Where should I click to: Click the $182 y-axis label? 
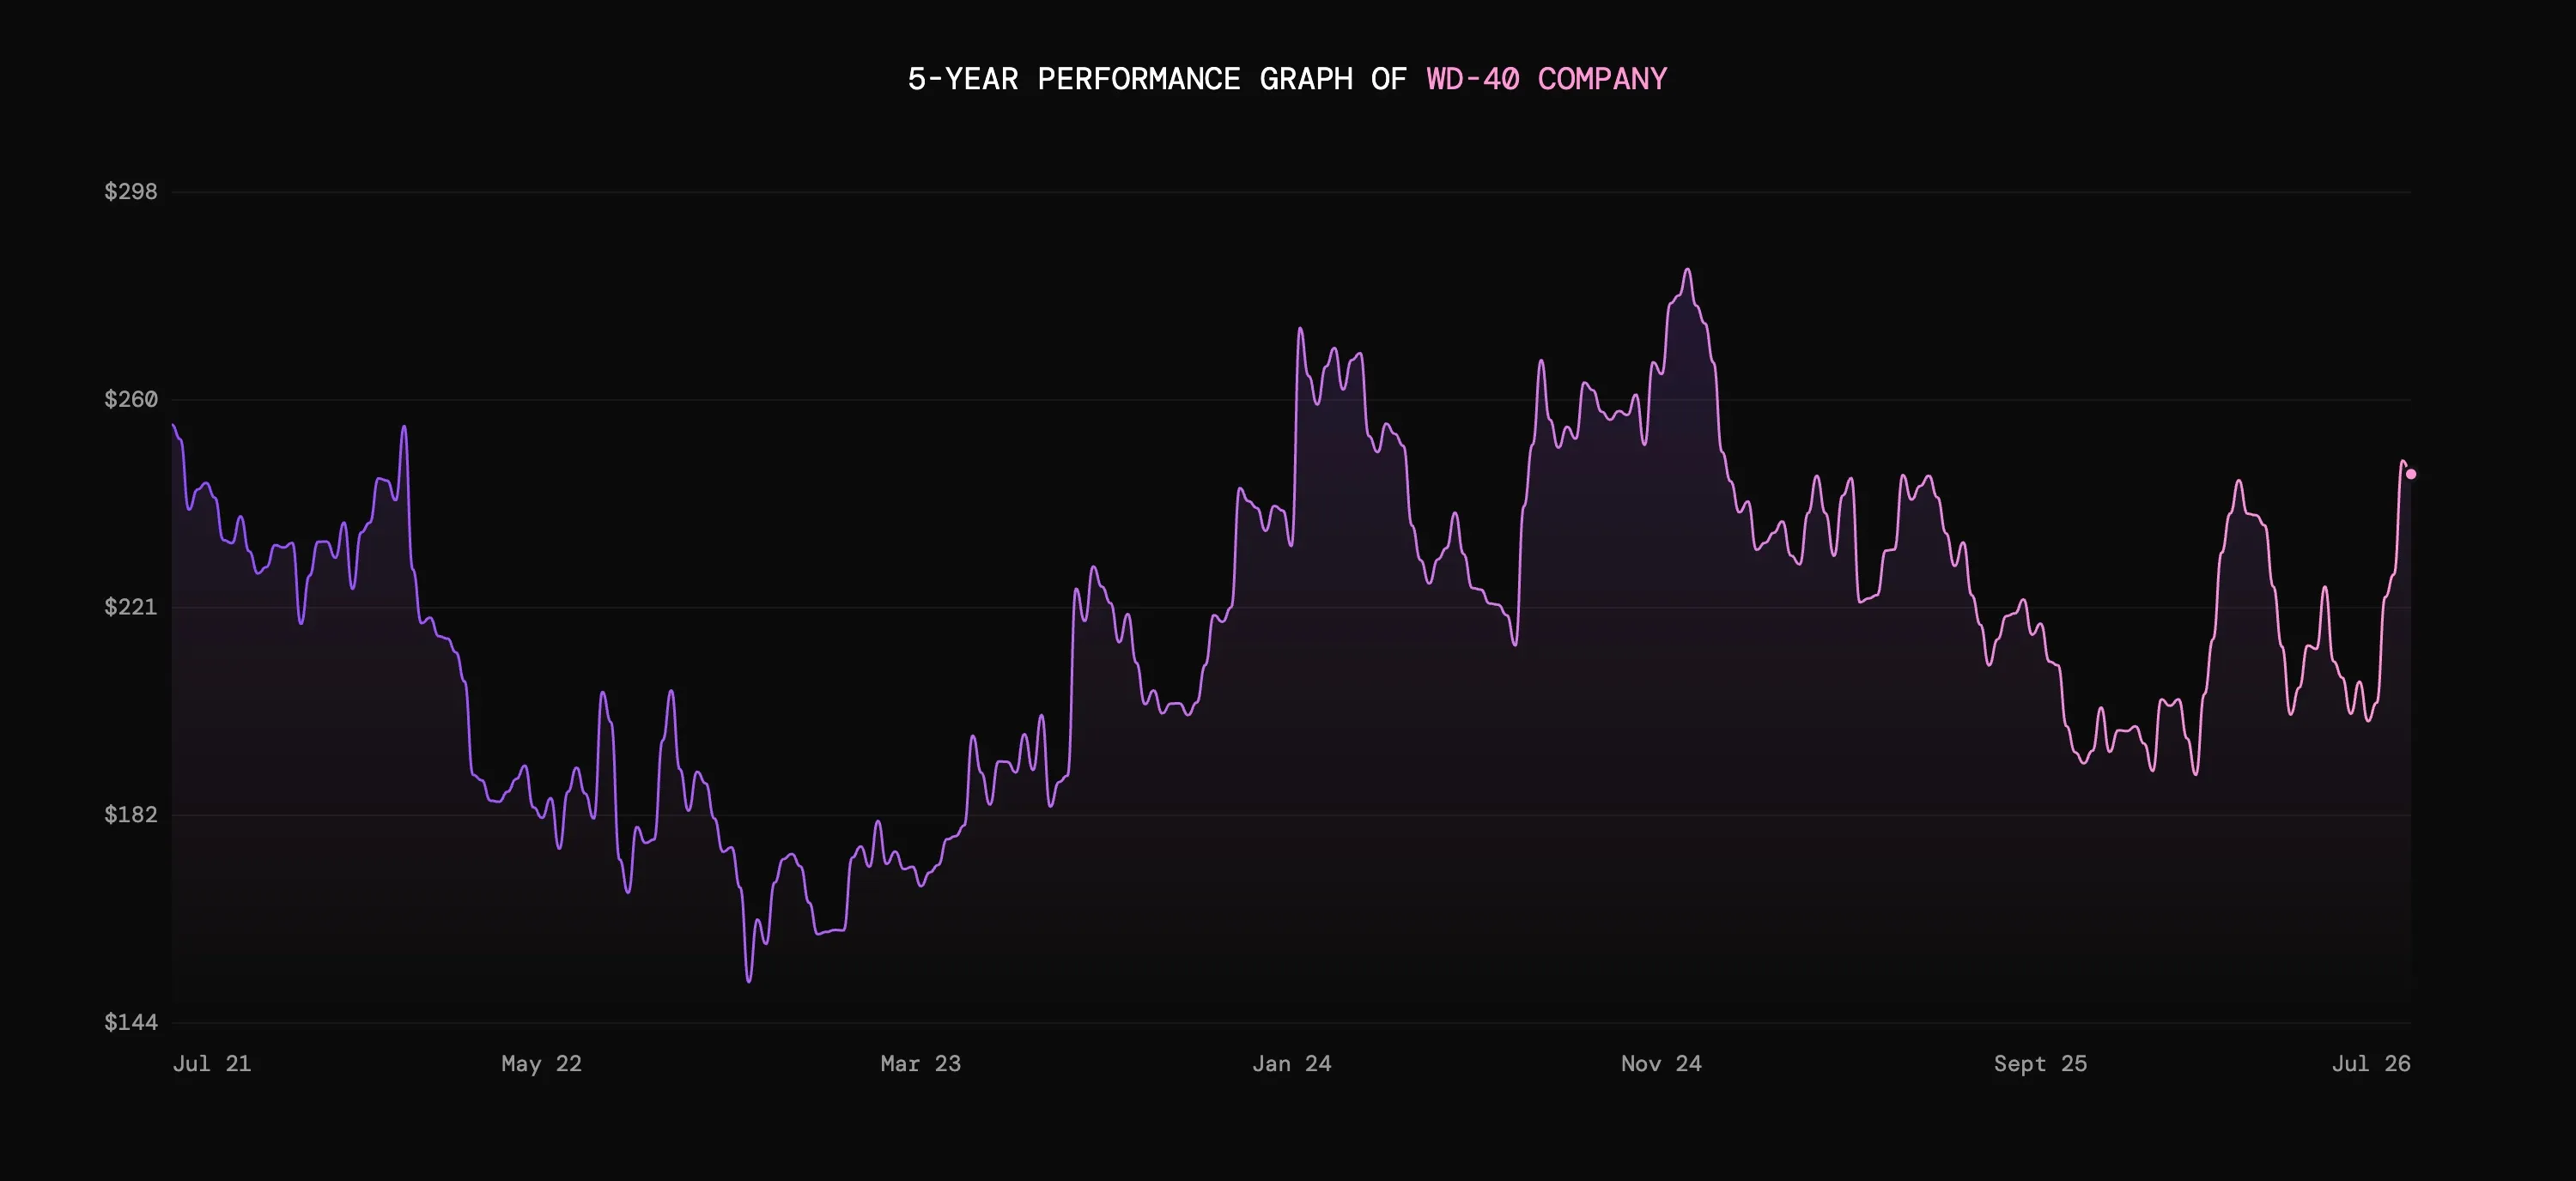[x=131, y=815]
